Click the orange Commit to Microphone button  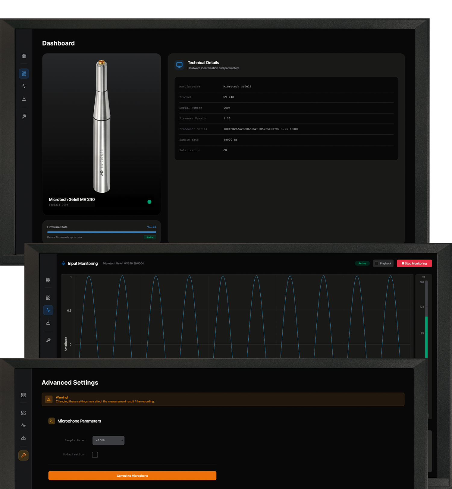(x=132, y=476)
